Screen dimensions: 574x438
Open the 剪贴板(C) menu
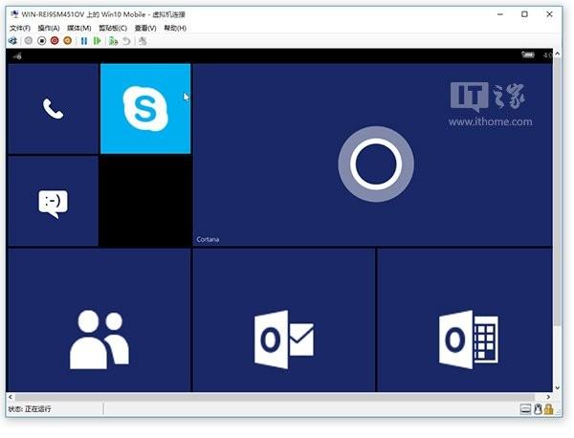tap(113, 28)
